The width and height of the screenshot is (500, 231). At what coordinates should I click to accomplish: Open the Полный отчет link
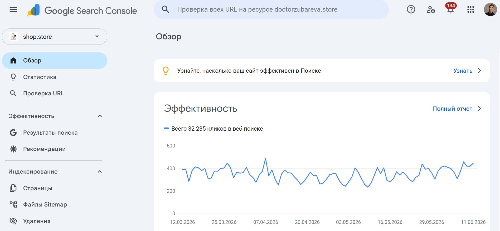(x=453, y=109)
